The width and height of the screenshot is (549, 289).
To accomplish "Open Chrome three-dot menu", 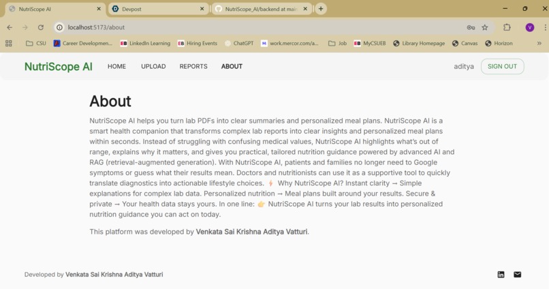I will tap(545, 27).
